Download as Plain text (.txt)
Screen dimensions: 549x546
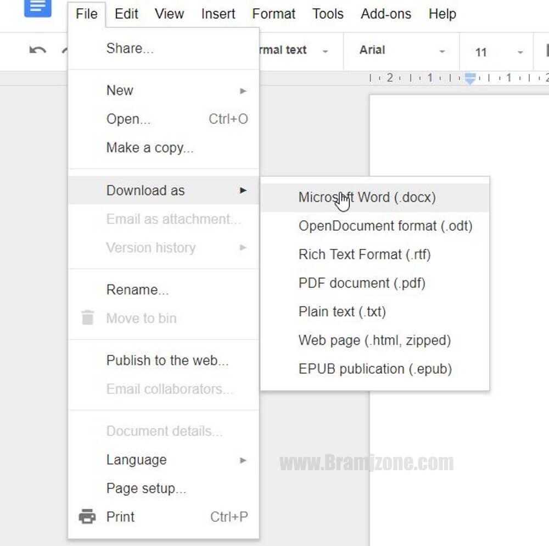pyautogui.click(x=374, y=311)
